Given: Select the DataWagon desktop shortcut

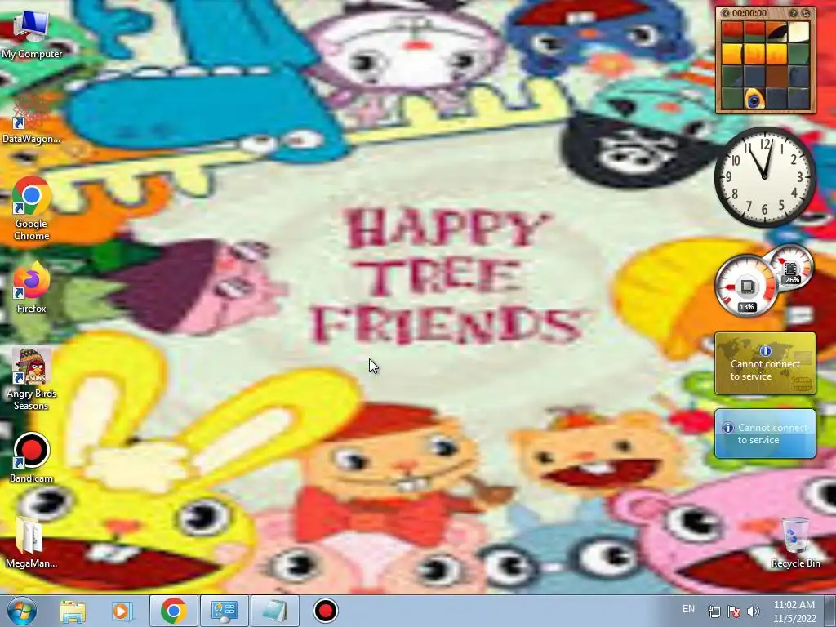Looking at the screenshot, I should 32,118.
